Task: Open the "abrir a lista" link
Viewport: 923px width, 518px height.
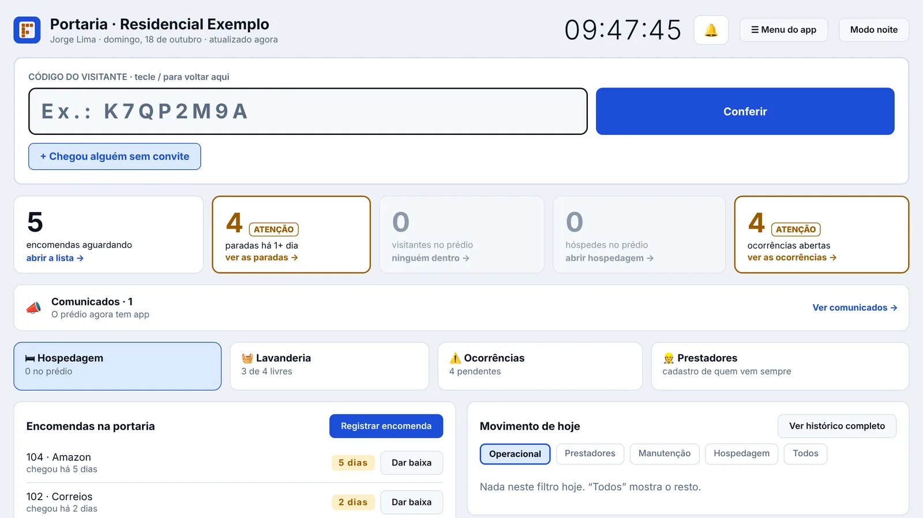Action: (55, 258)
